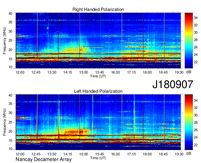This screenshot has width=201, height=163.
Task: Click the 24 value on the bottom colorbar
Action: coord(196,137)
